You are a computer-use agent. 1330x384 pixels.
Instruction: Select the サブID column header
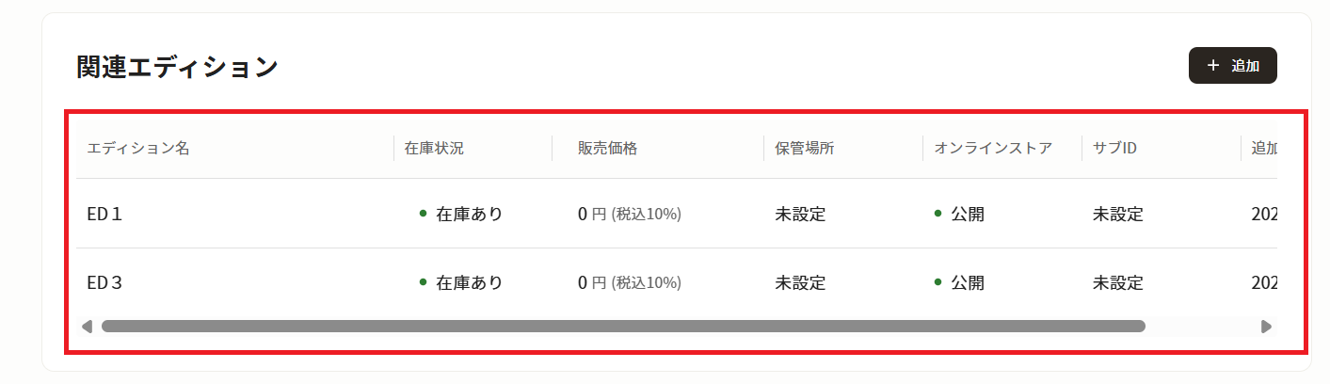pyautogui.click(x=1115, y=149)
